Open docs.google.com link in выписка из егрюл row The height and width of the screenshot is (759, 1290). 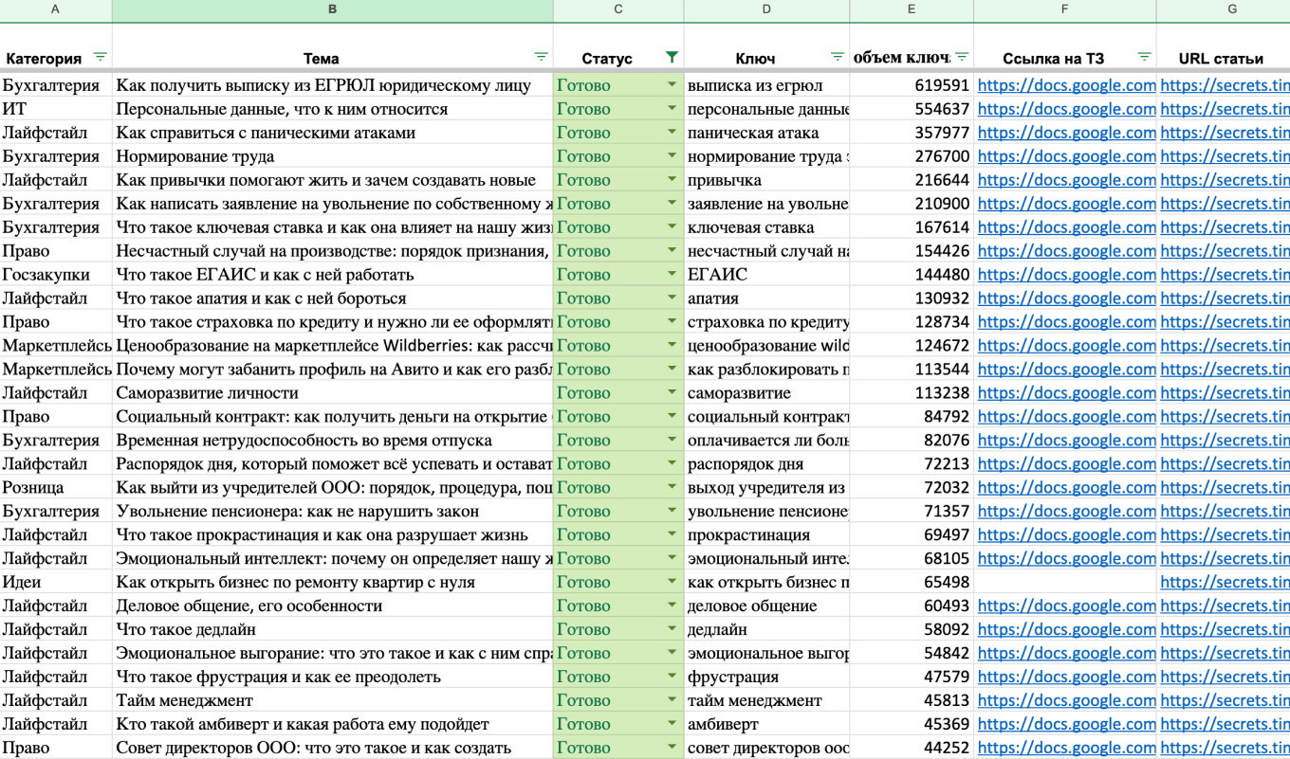tap(1066, 85)
